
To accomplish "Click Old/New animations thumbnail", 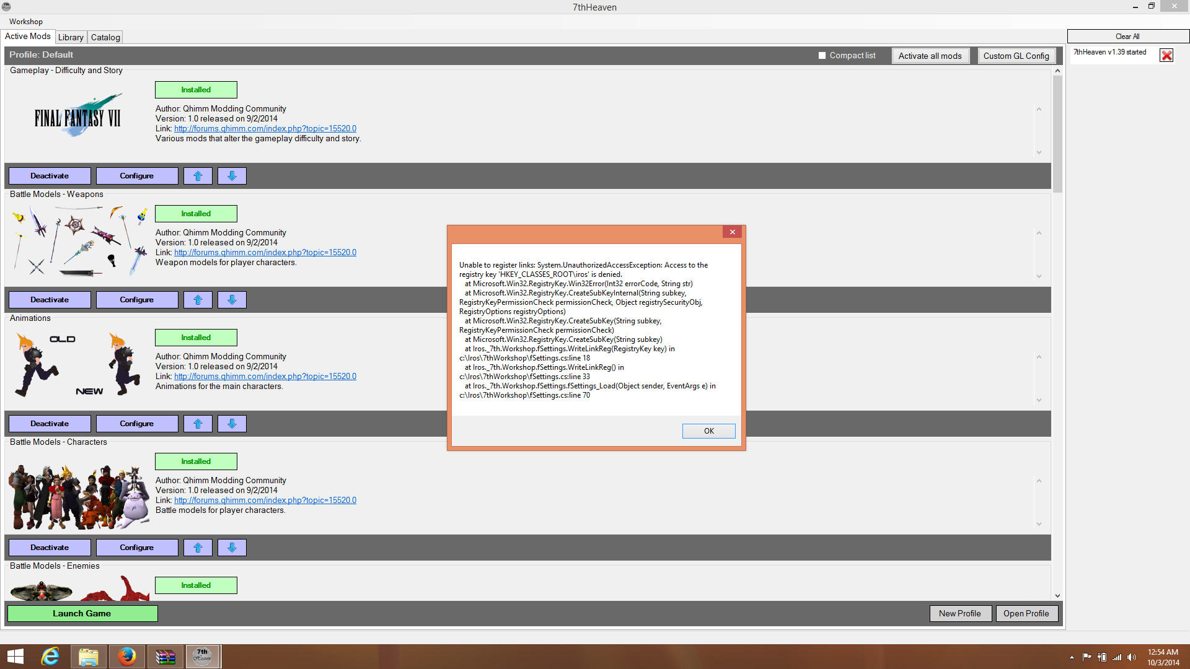I will tap(79, 364).
